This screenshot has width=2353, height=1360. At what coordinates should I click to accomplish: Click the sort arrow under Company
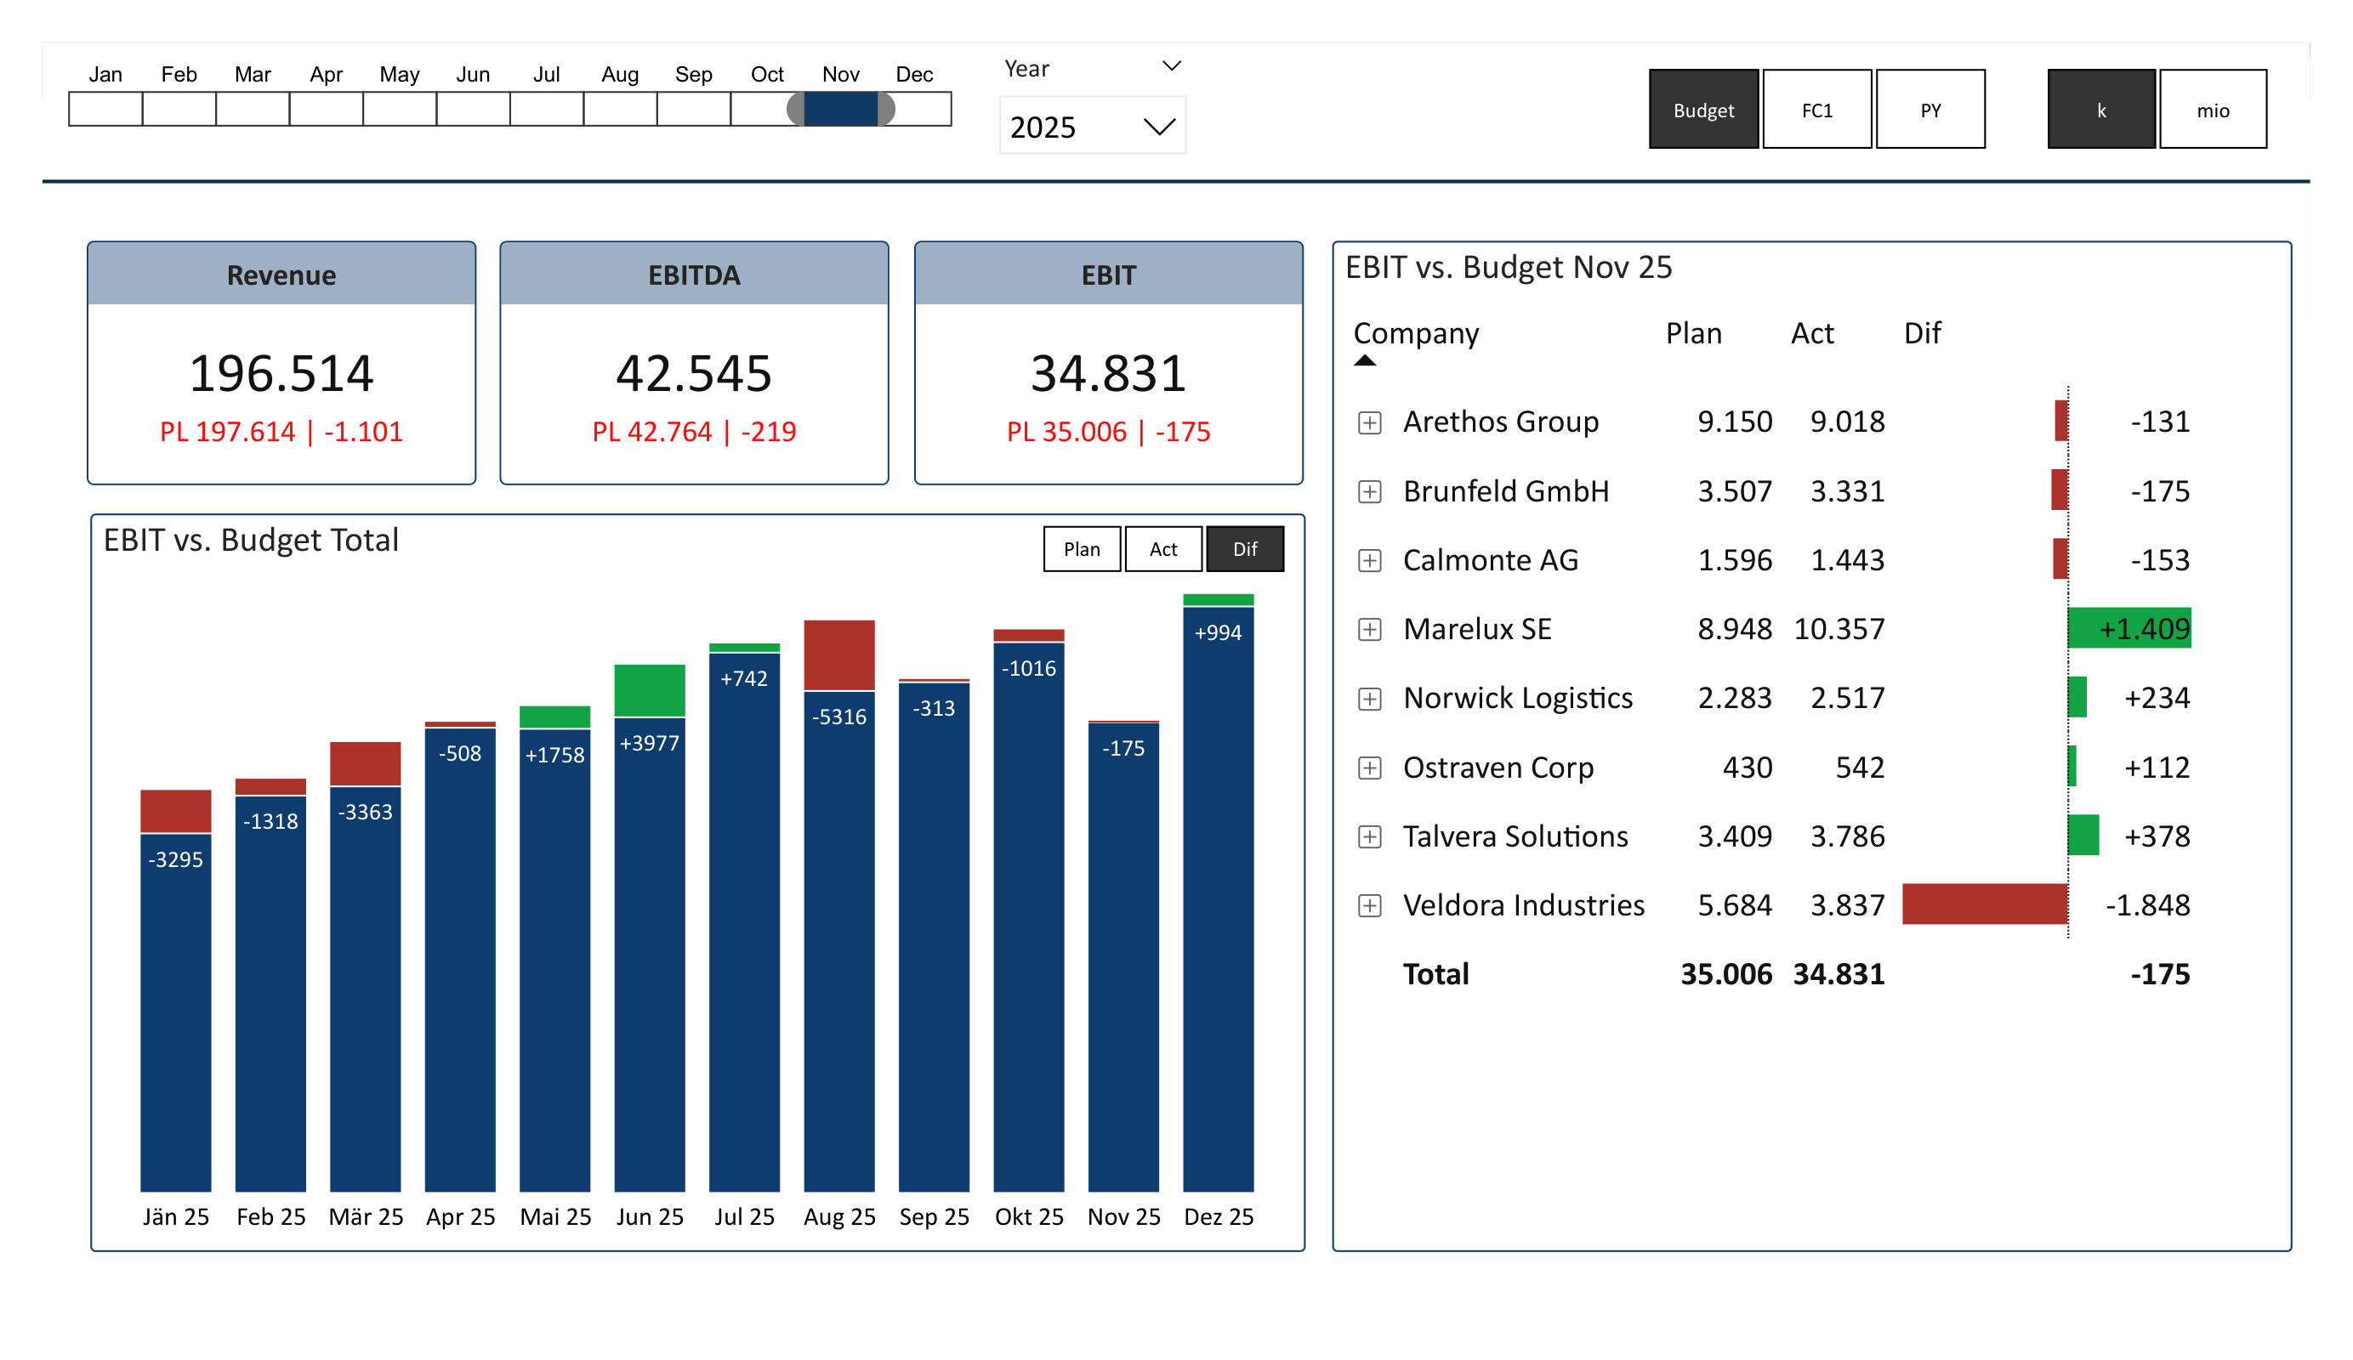click(1364, 361)
